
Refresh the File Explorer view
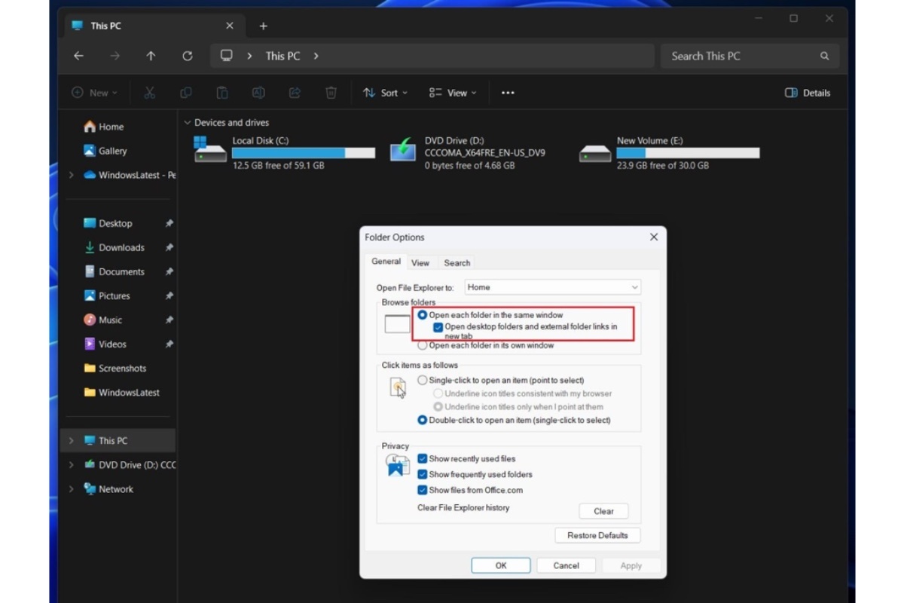[188, 56]
